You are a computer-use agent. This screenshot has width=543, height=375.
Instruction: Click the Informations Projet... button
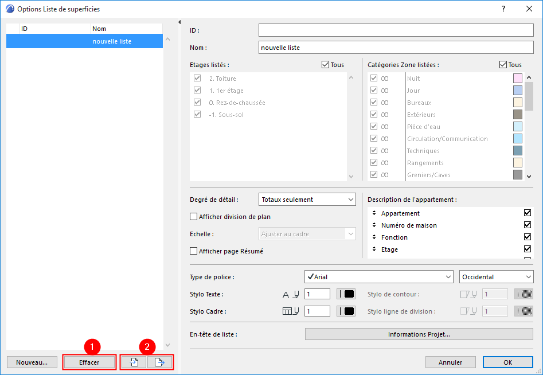(x=419, y=334)
